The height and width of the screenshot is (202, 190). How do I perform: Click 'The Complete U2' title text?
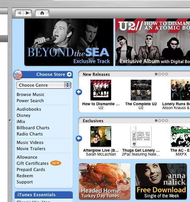point(141,104)
